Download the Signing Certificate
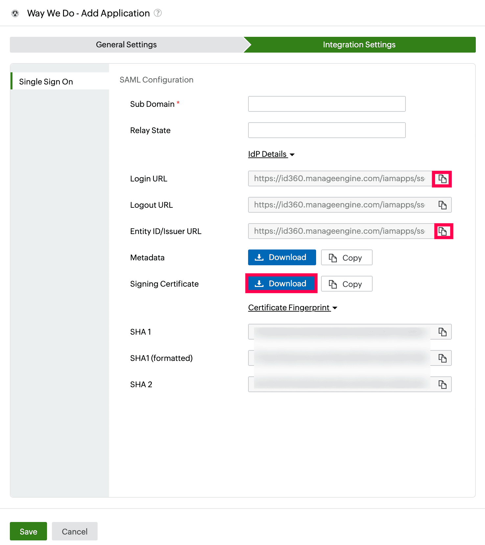Viewport: 485px width, 545px height. point(282,284)
